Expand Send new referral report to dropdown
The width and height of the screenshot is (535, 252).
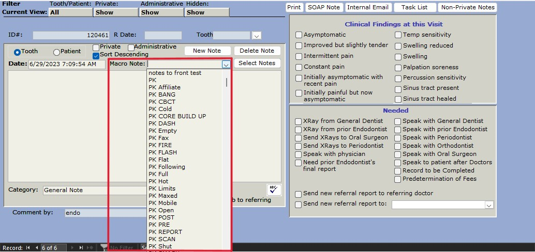click(x=489, y=205)
